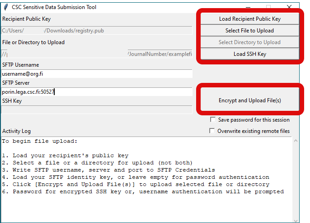Toggle Overwrite existing remote files checkbox
The height and width of the screenshot is (223, 310).
(x=212, y=131)
